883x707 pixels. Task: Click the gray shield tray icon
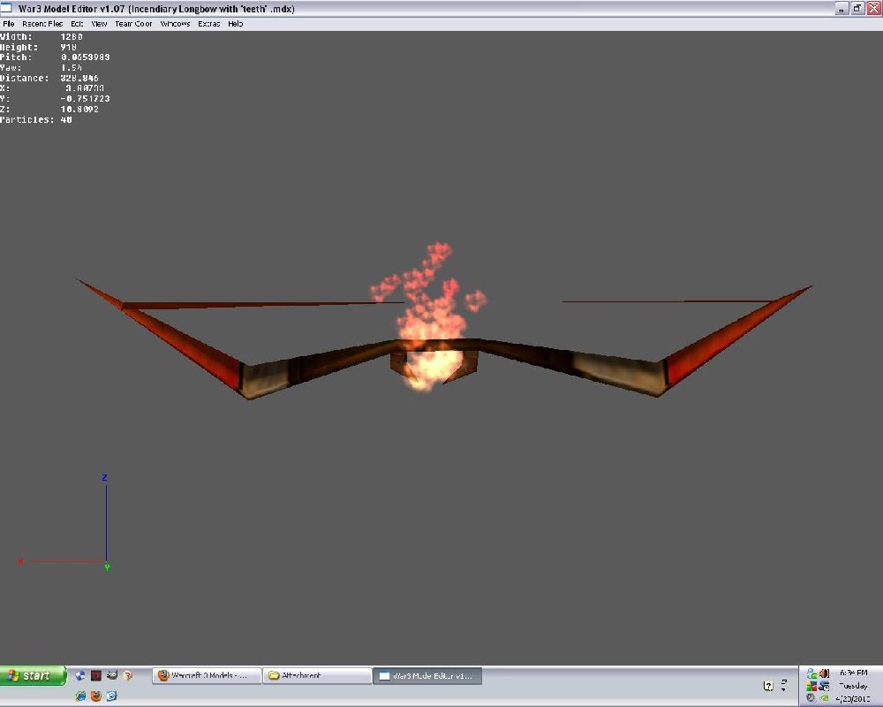811,697
